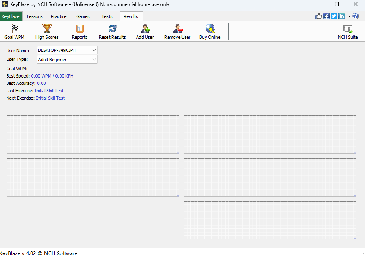365x255 pixels.
Task: Open the Reports clipboard icon
Action: coord(80,32)
